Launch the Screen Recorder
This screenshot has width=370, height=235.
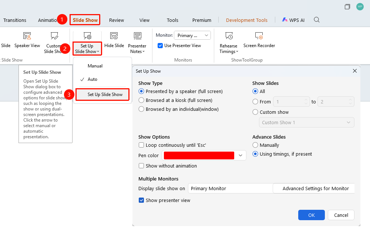coord(259,36)
